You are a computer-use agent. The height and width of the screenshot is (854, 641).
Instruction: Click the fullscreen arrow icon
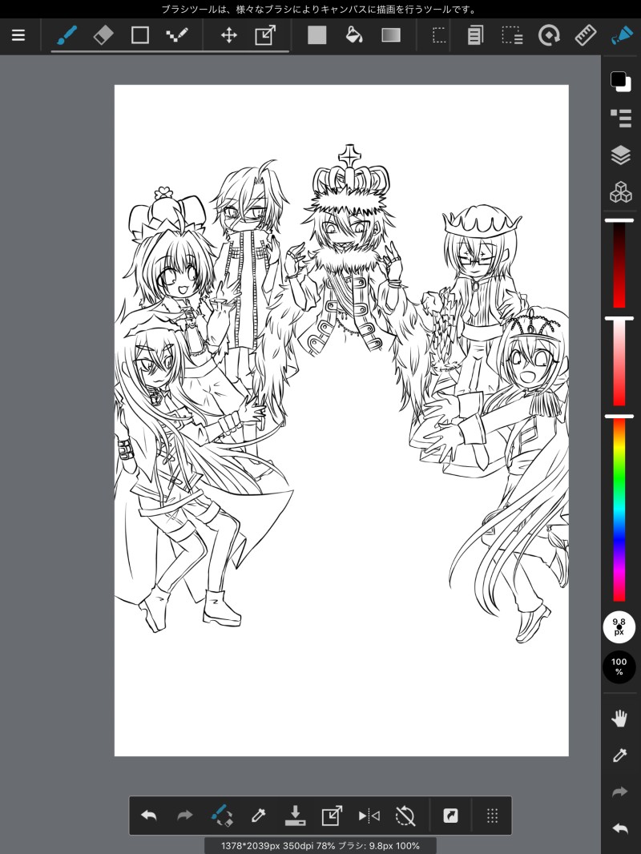click(x=450, y=816)
